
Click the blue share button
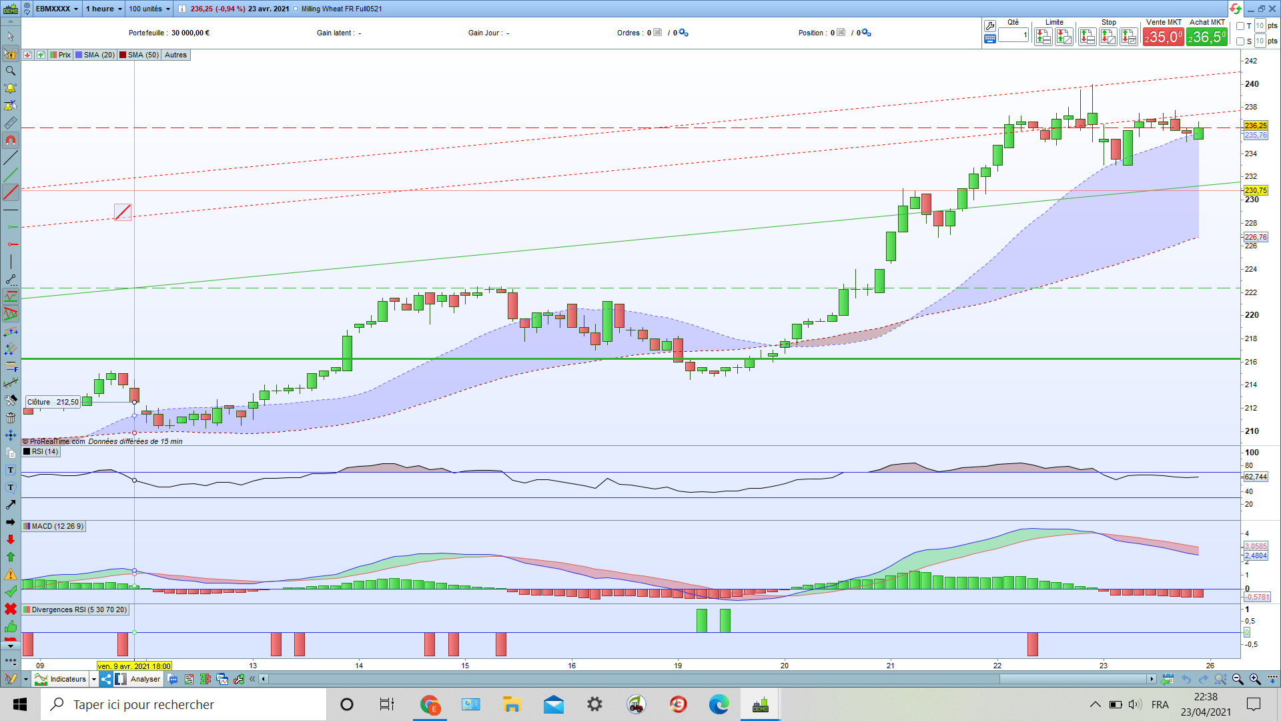[106, 679]
